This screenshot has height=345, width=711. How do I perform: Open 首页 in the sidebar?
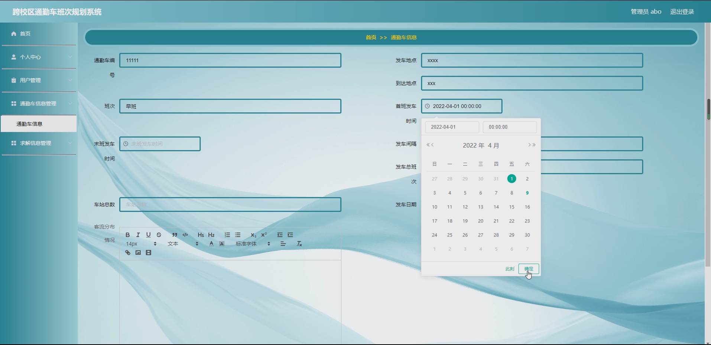39,34
